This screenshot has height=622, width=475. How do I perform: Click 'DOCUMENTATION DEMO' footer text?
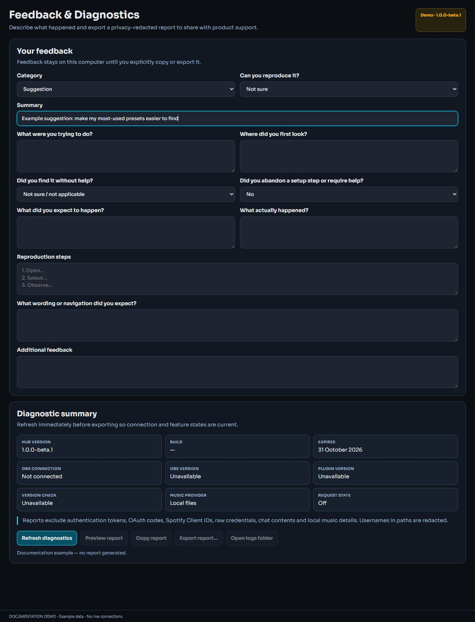[32, 616]
